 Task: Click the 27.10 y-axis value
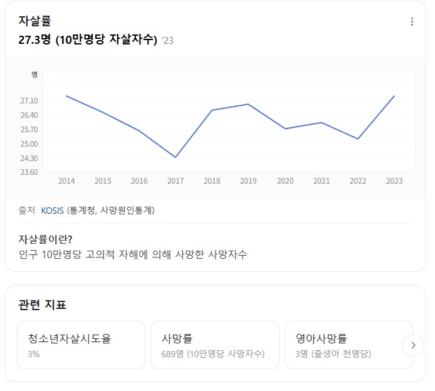click(x=29, y=101)
